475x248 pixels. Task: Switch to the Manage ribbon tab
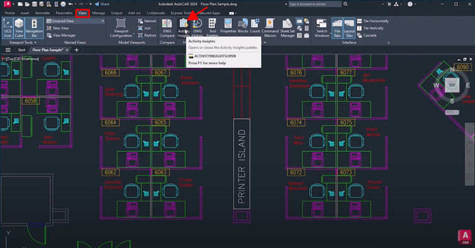[98, 13]
